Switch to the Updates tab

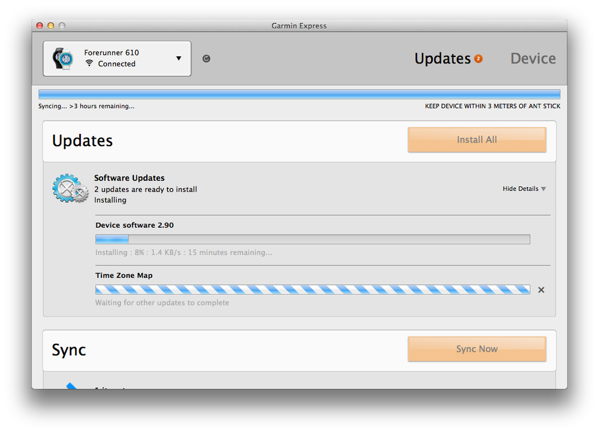click(442, 59)
